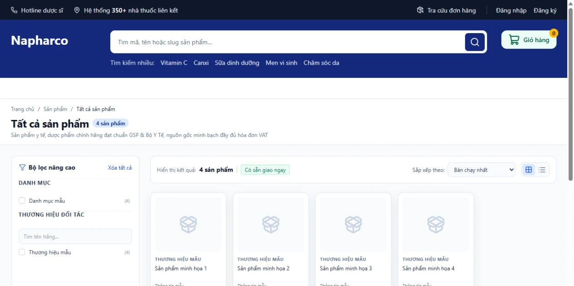Check the Thương hiệu mẫu filter
This screenshot has width=574, height=286.
[22, 252]
